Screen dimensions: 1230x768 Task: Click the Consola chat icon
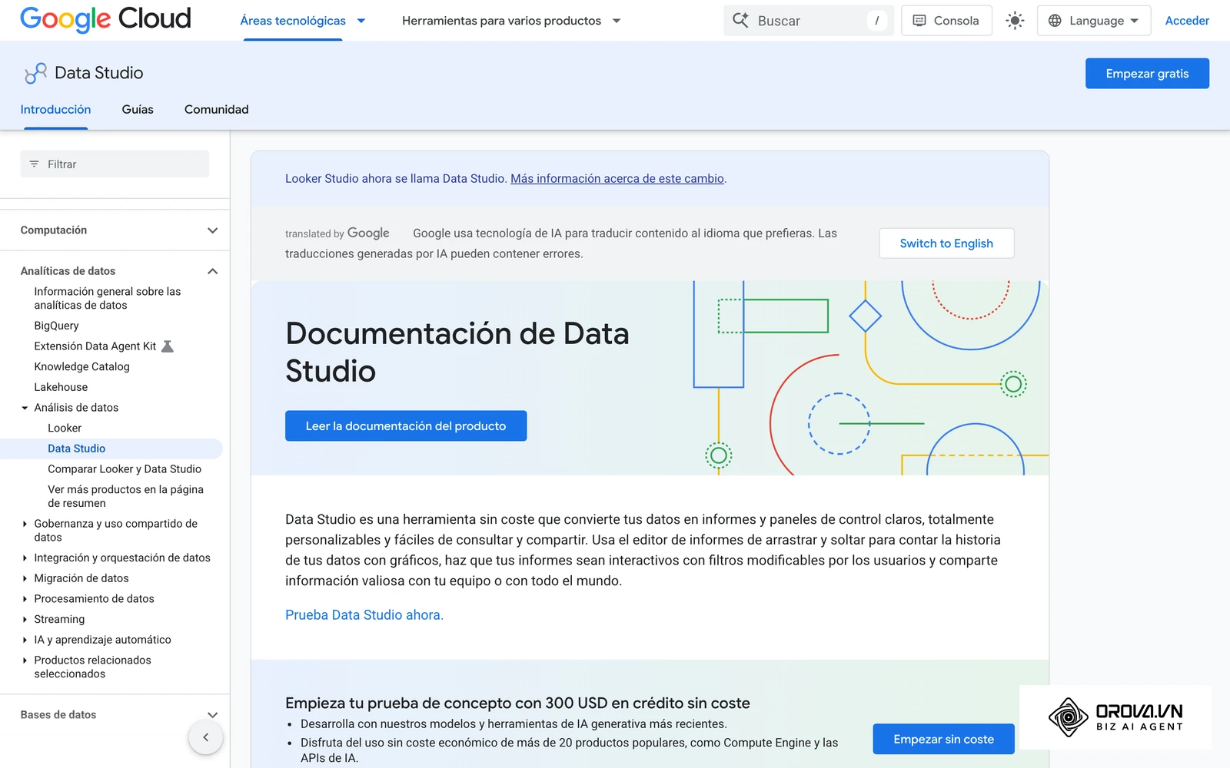point(919,21)
